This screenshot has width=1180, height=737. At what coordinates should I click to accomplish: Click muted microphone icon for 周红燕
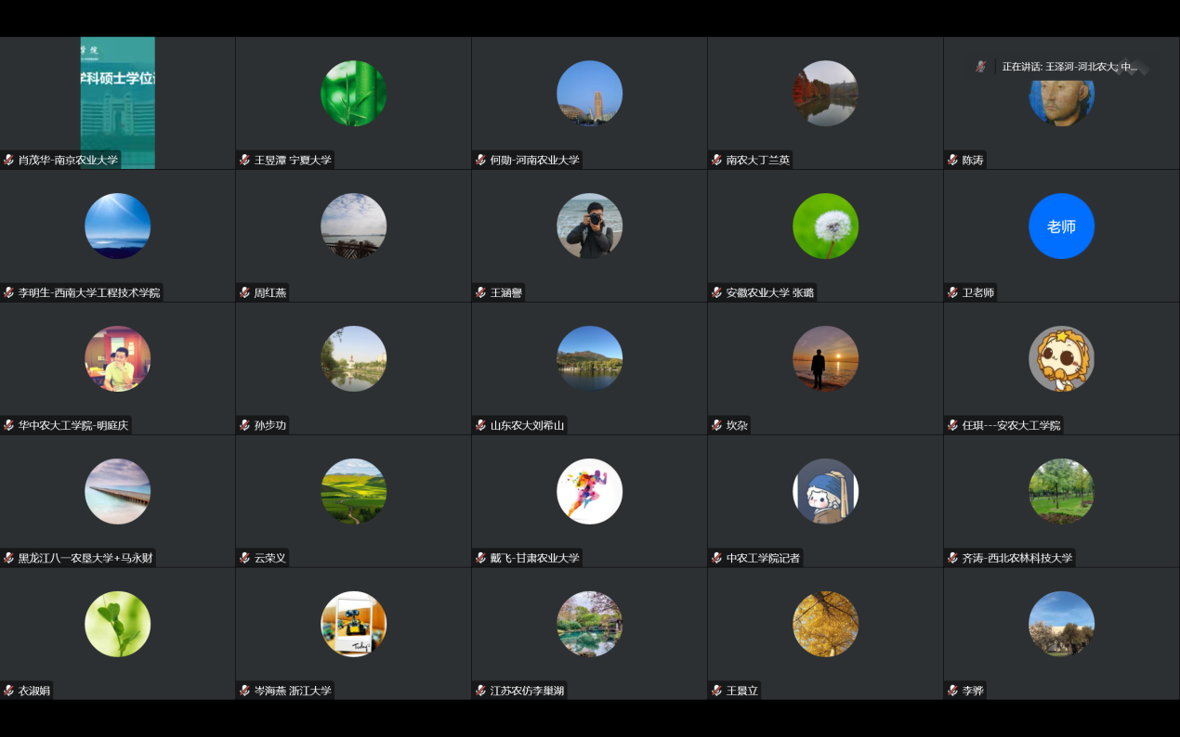tap(244, 292)
